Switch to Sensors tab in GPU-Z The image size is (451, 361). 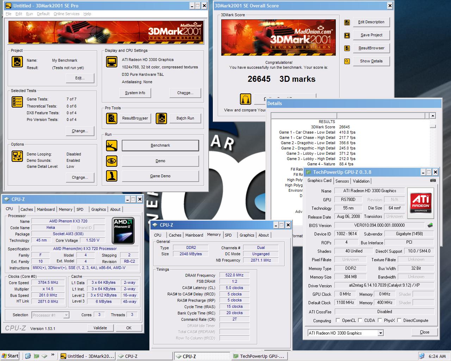(342, 181)
